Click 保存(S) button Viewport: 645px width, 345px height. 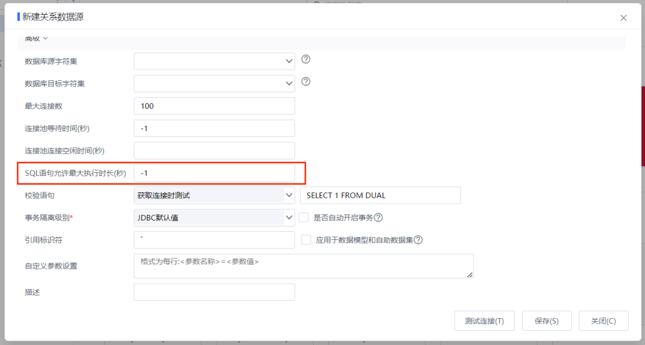coord(546,321)
